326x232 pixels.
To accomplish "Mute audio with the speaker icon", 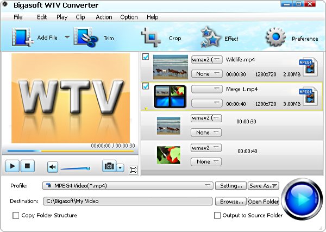I will click(x=53, y=167).
